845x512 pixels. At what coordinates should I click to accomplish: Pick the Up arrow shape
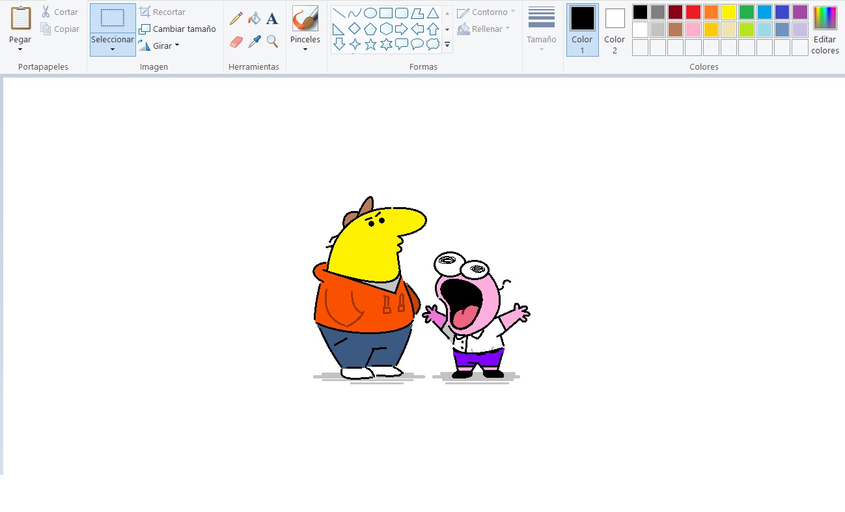pyautogui.click(x=433, y=29)
